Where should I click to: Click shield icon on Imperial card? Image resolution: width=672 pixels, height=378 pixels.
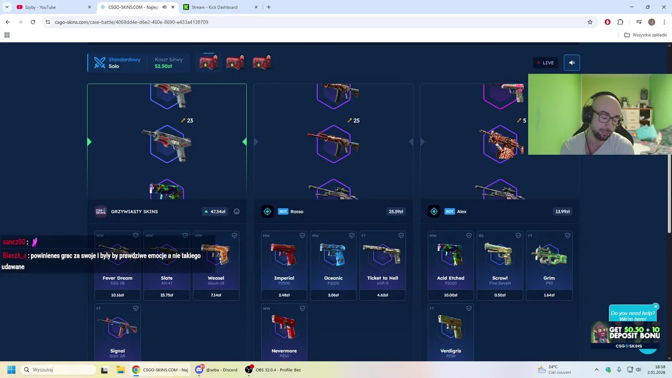[302, 236]
